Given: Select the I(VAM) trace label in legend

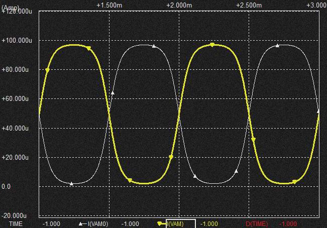Looking at the screenshot, I should click(175, 223).
